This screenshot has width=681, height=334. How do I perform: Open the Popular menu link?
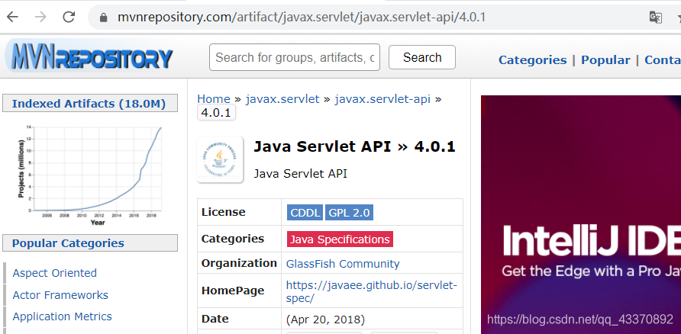605,59
